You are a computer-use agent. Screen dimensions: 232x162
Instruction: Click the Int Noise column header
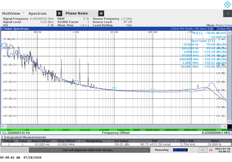tap(121, 141)
